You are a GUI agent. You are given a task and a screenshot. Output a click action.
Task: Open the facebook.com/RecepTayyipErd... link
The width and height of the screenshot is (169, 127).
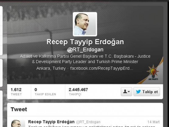click(x=102, y=68)
